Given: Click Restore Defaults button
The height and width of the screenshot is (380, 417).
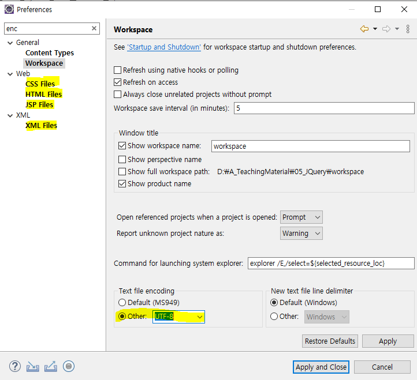Looking at the screenshot, I should point(330,341).
